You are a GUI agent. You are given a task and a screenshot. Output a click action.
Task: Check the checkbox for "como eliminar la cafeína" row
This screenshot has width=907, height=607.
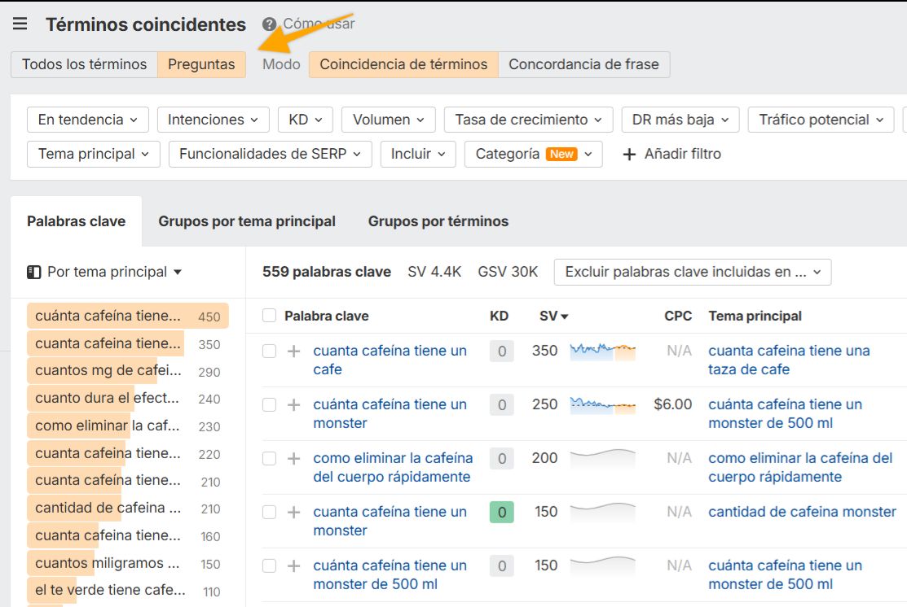[x=269, y=458]
